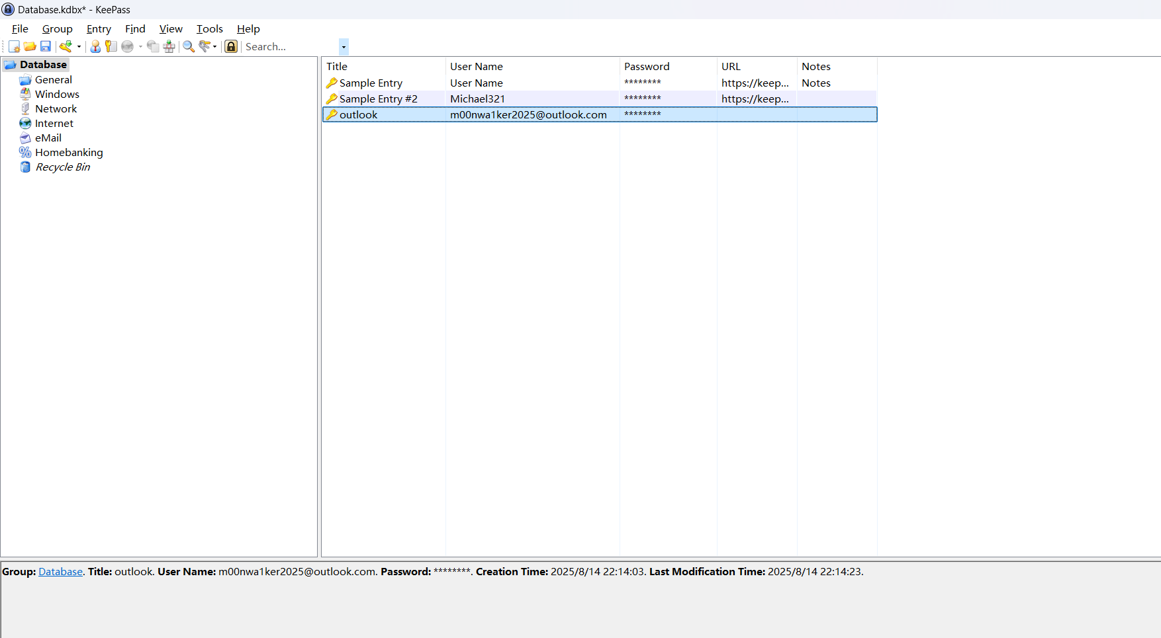Screen dimensions: 1161x638
Task: Click into the quick Search field
Action: pos(291,46)
